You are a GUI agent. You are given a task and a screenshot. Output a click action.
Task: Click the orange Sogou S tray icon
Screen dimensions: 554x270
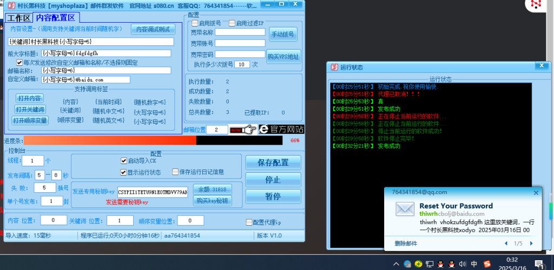[487, 264]
